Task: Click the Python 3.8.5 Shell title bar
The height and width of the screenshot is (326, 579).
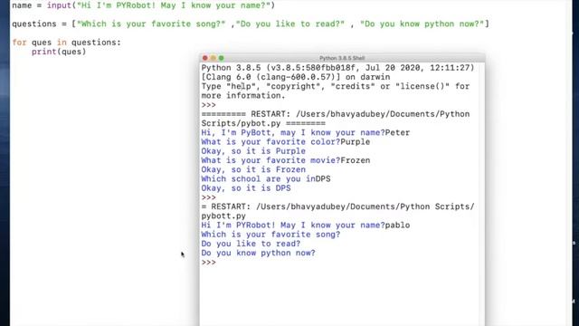Action: [342, 58]
